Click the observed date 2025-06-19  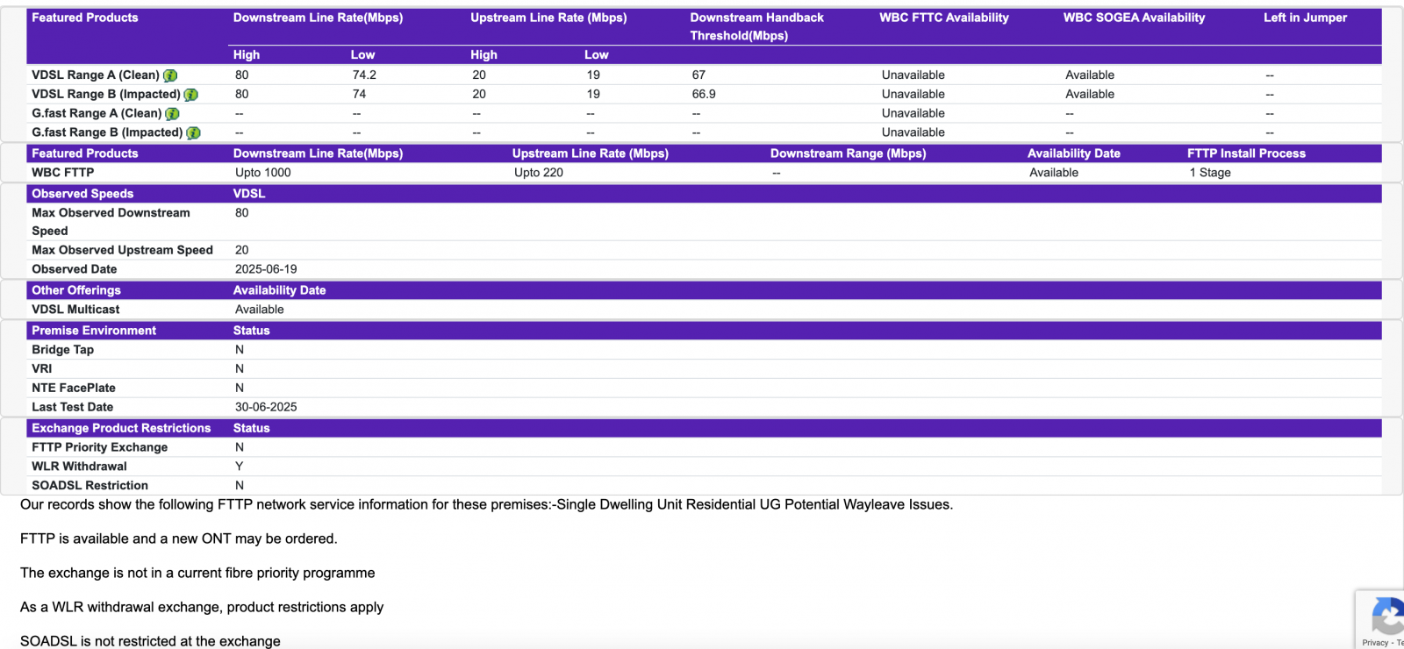coord(266,269)
